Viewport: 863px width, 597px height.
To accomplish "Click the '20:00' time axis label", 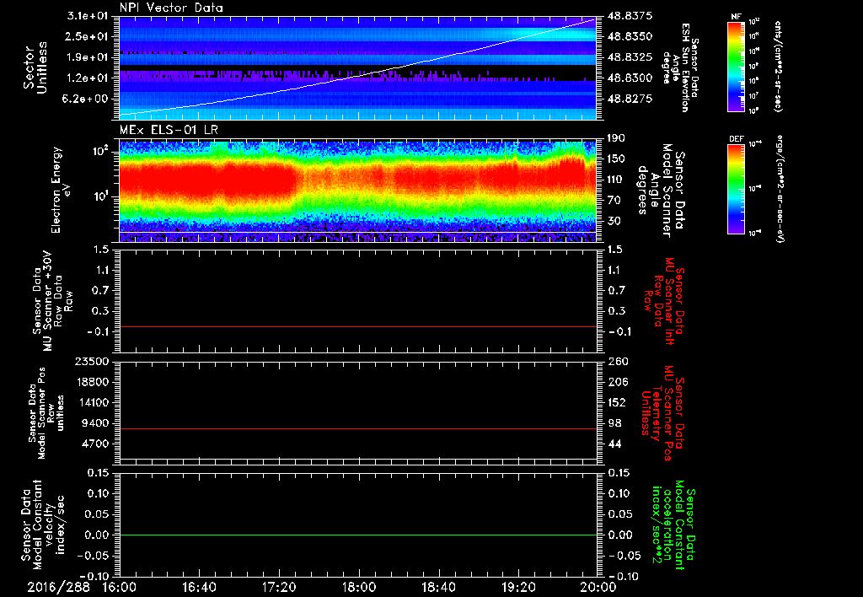I will pyautogui.click(x=598, y=588).
